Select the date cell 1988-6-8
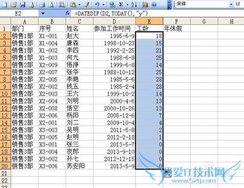This screenshot has width=244, height=188. 114,57
